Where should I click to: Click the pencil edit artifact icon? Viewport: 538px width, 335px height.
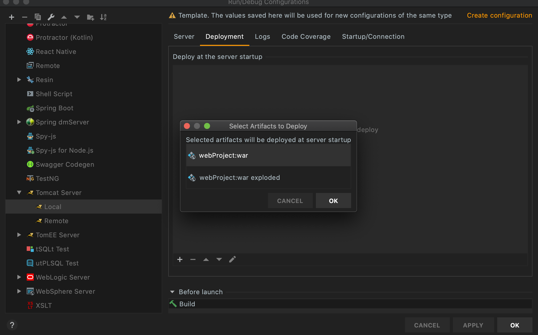pyautogui.click(x=232, y=259)
